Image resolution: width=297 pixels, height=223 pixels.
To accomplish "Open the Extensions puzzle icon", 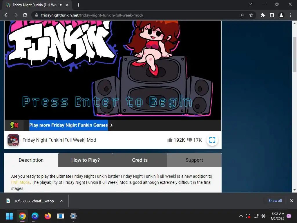I will click(x=263, y=15).
